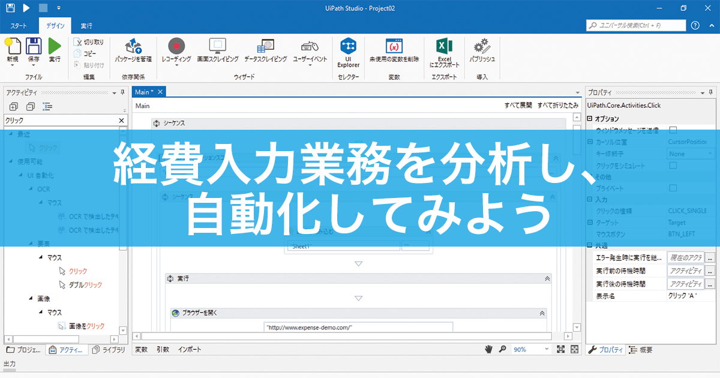Click expand-all icon in activities panel toolbar
This screenshot has width=720, height=378.
14,107
